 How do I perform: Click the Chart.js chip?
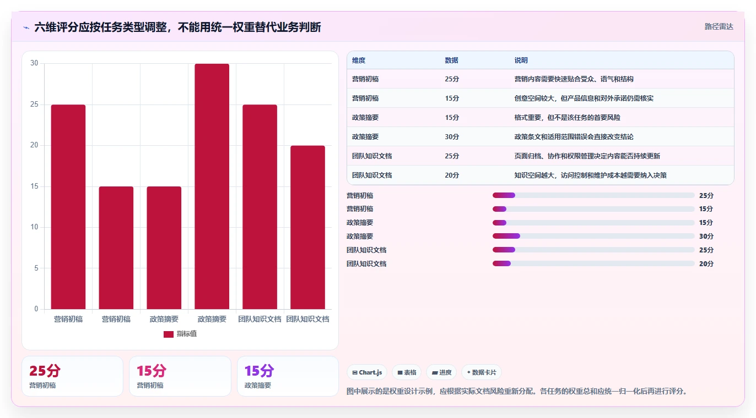tap(367, 372)
